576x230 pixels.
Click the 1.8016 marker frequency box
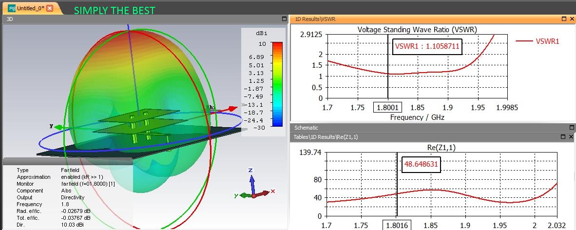click(x=397, y=225)
